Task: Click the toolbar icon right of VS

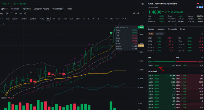Action: coord(21,14)
